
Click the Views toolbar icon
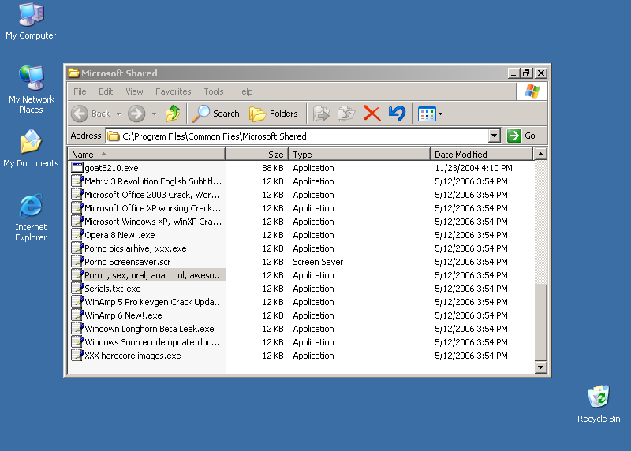tap(427, 114)
